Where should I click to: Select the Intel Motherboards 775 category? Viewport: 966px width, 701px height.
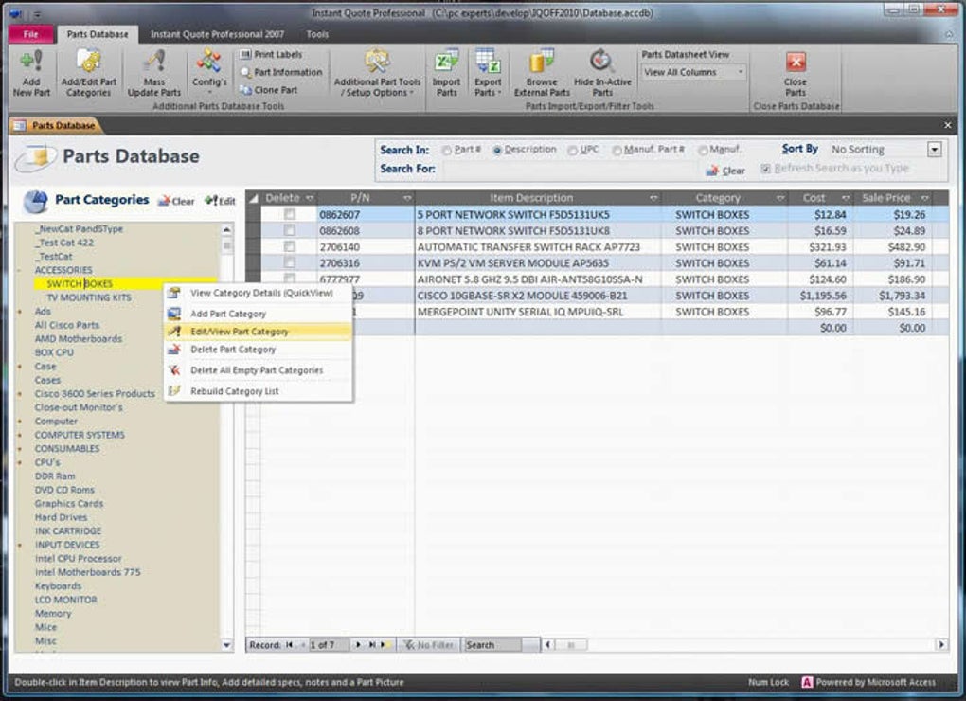pos(87,572)
